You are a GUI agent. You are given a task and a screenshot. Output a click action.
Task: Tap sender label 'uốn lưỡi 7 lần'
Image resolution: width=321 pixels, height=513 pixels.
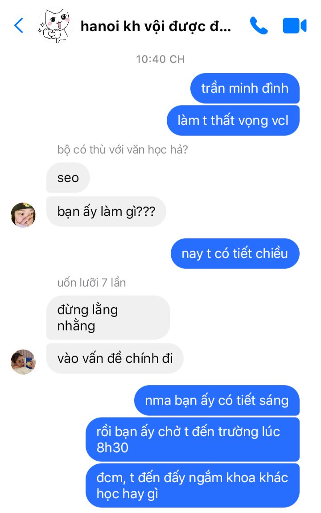91,282
